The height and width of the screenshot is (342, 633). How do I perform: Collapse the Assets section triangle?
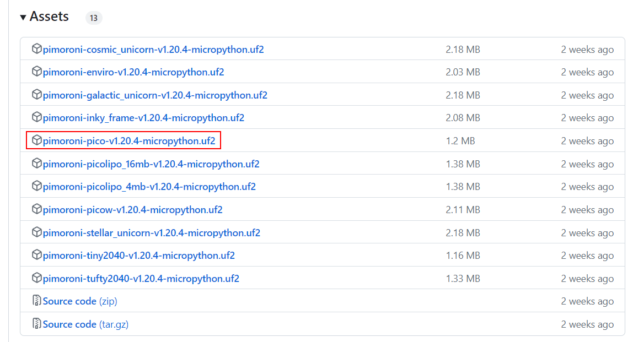tap(23, 17)
